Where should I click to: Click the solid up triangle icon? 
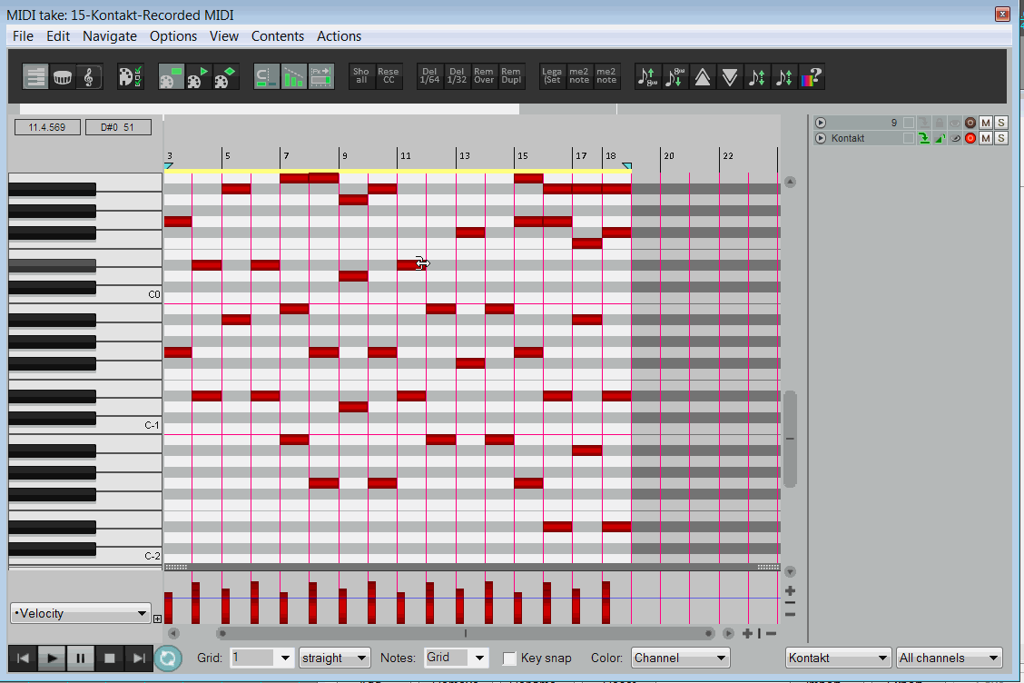coord(702,77)
